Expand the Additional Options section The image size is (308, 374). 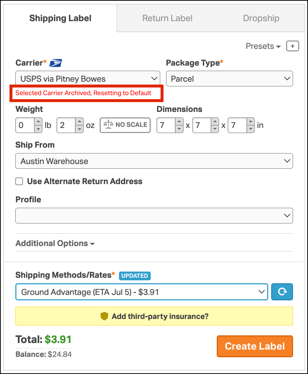[x=55, y=244]
